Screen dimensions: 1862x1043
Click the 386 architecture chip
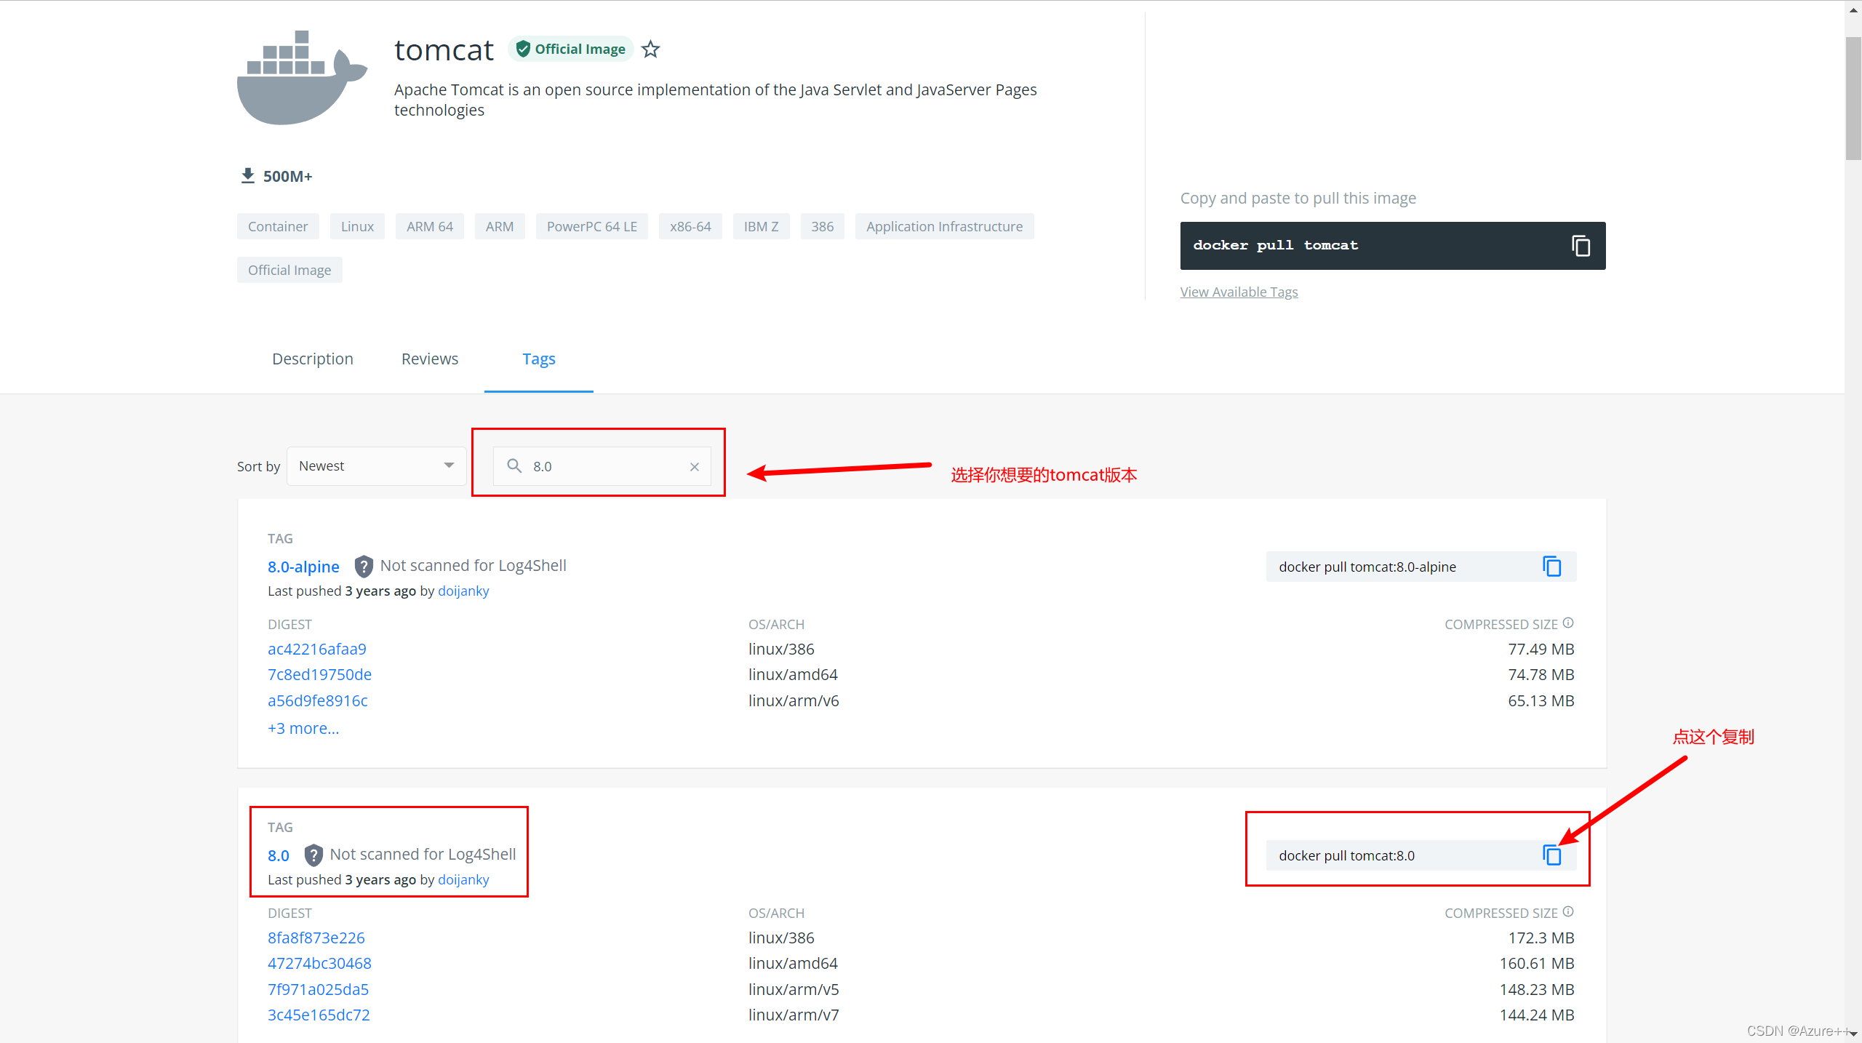[823, 226]
